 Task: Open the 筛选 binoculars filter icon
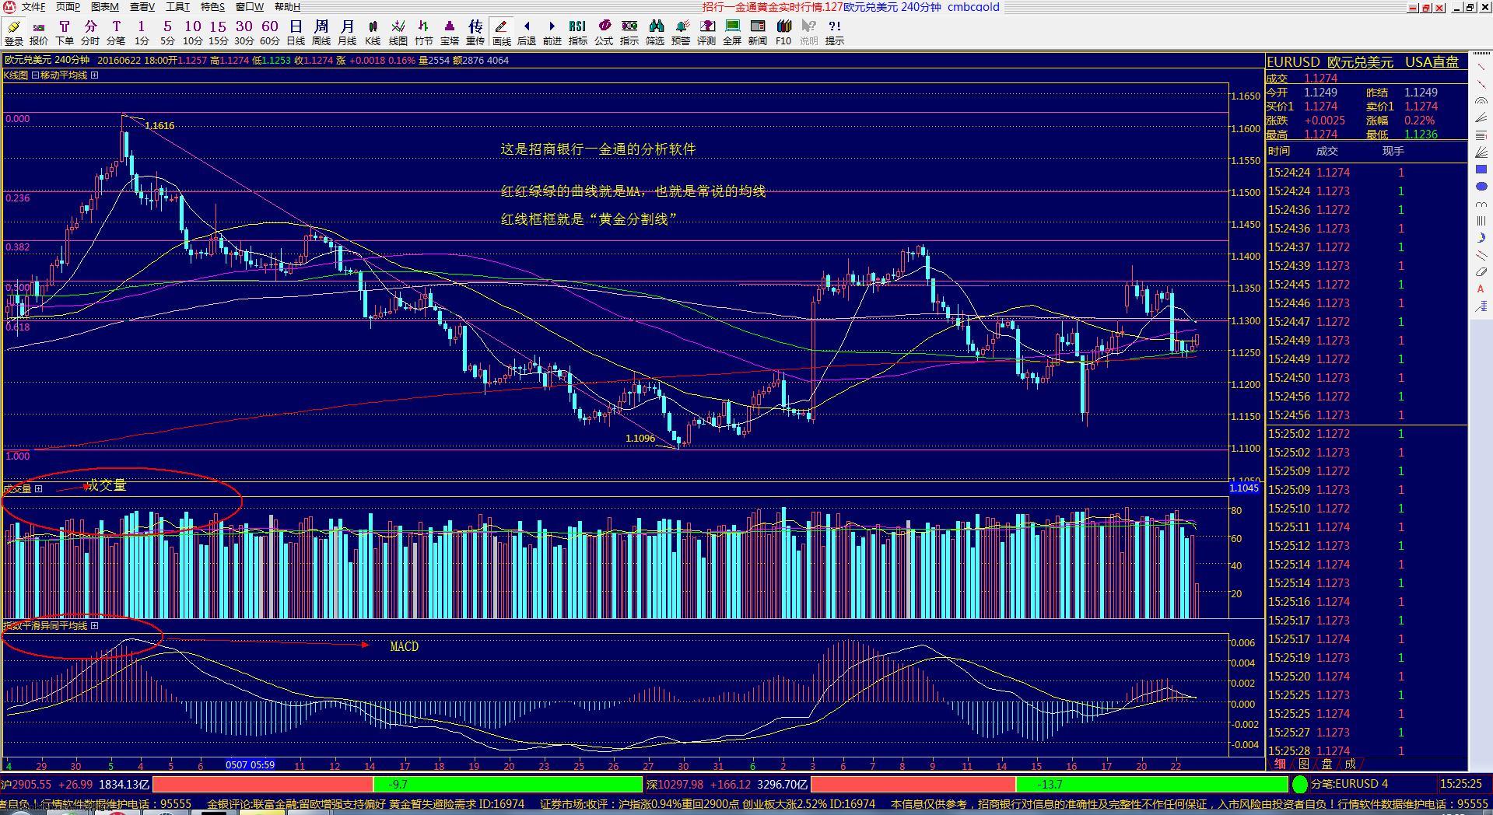(x=655, y=33)
